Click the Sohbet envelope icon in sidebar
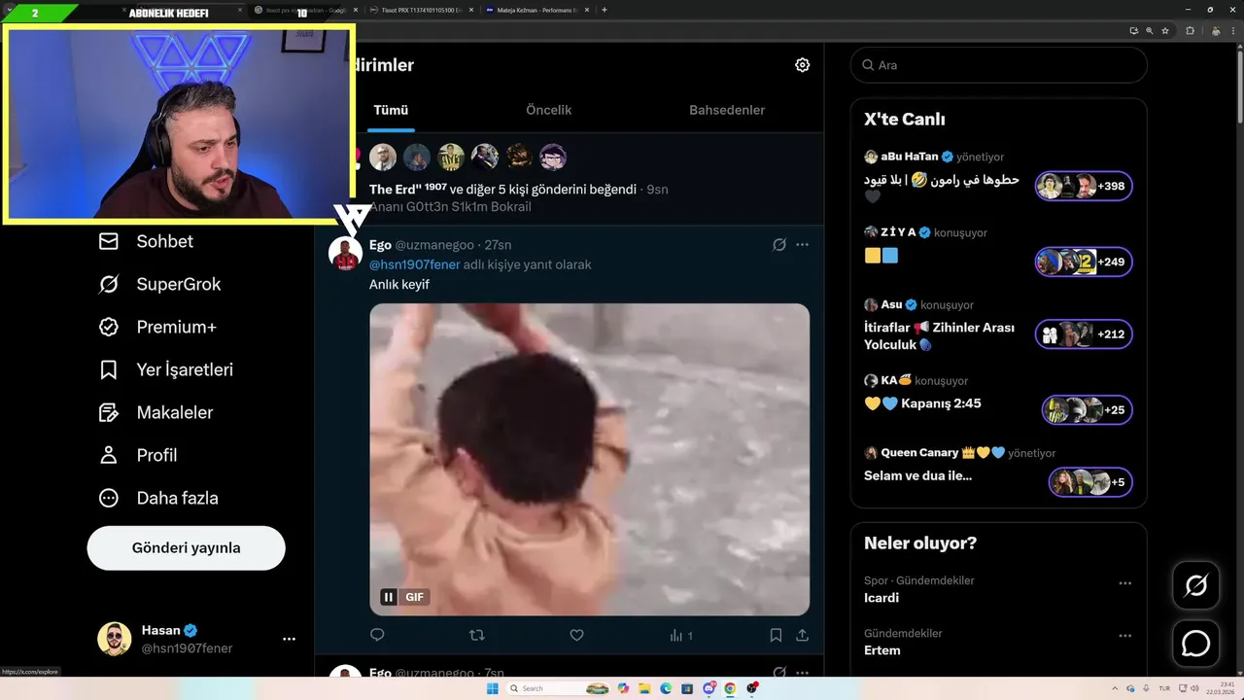 (x=109, y=241)
